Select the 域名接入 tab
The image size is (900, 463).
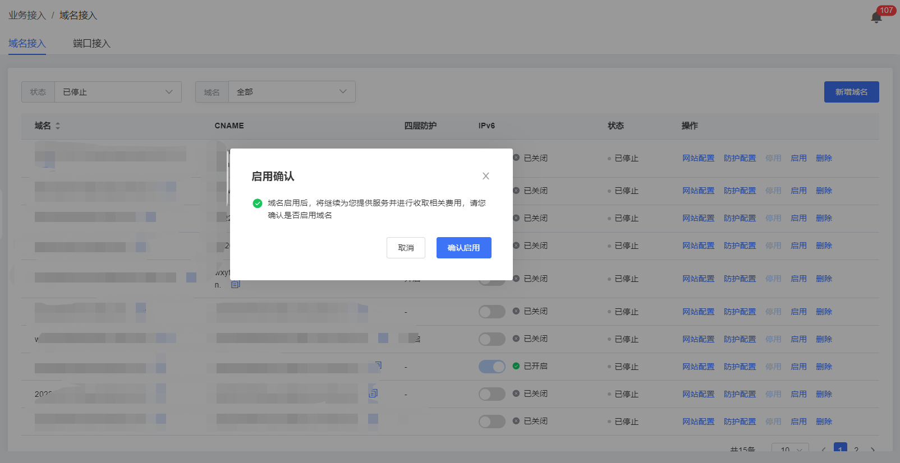27,44
